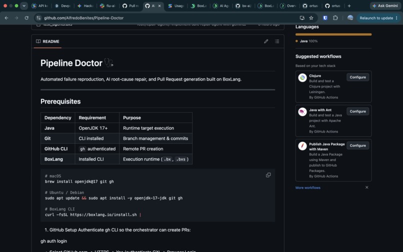This screenshot has height=252, width=403.
Task: Click the 'GitHub CLI' table cell
Action: pos(58,149)
